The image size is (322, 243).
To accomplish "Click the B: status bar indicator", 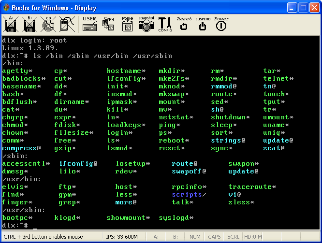I will (x=176, y=237).
